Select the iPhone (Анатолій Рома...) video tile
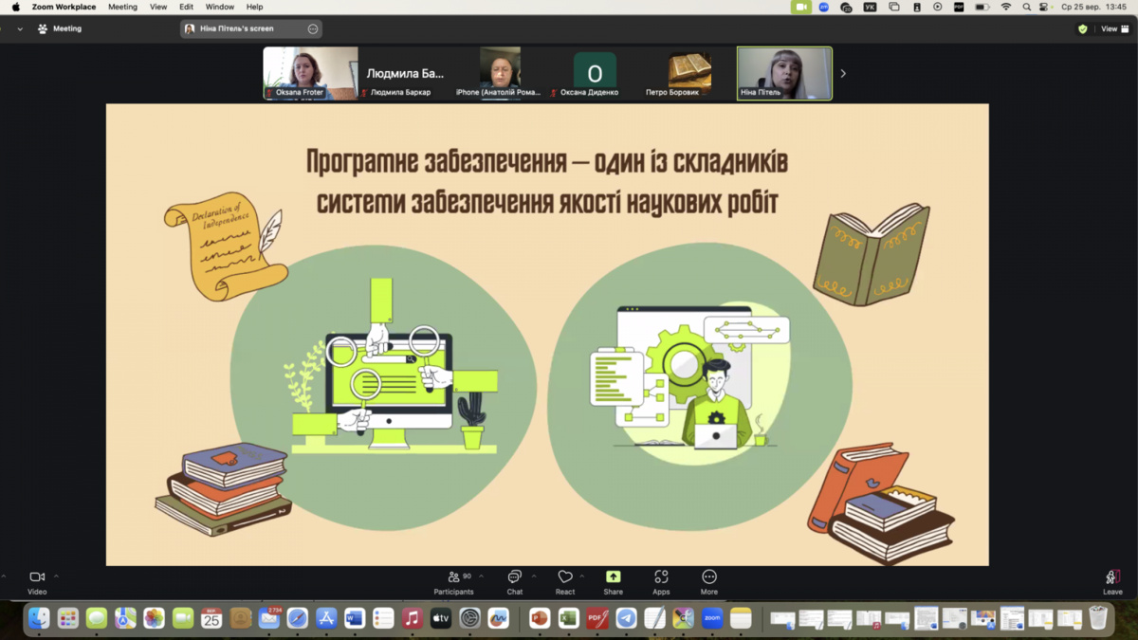The height and width of the screenshot is (640, 1138). [x=500, y=73]
